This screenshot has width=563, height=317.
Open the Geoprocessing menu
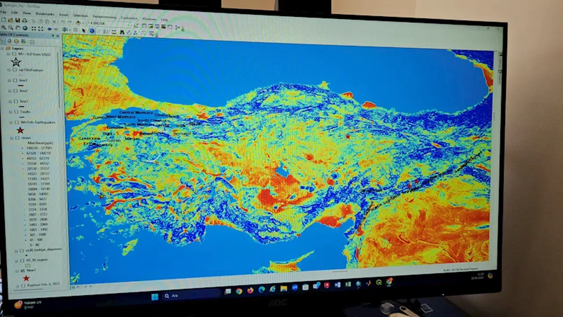(104, 16)
